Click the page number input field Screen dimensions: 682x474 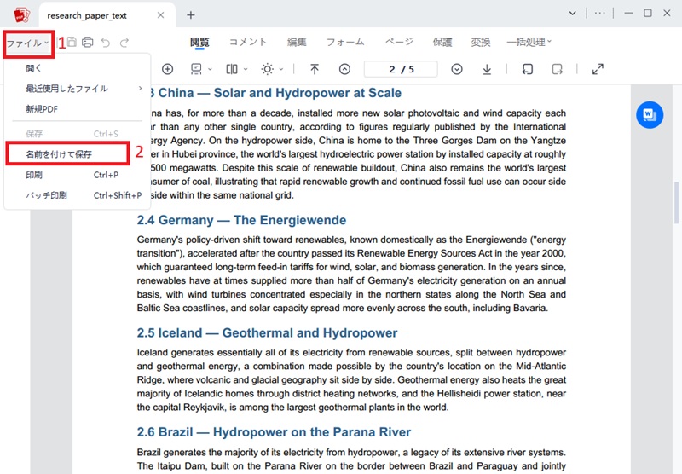[x=401, y=70]
